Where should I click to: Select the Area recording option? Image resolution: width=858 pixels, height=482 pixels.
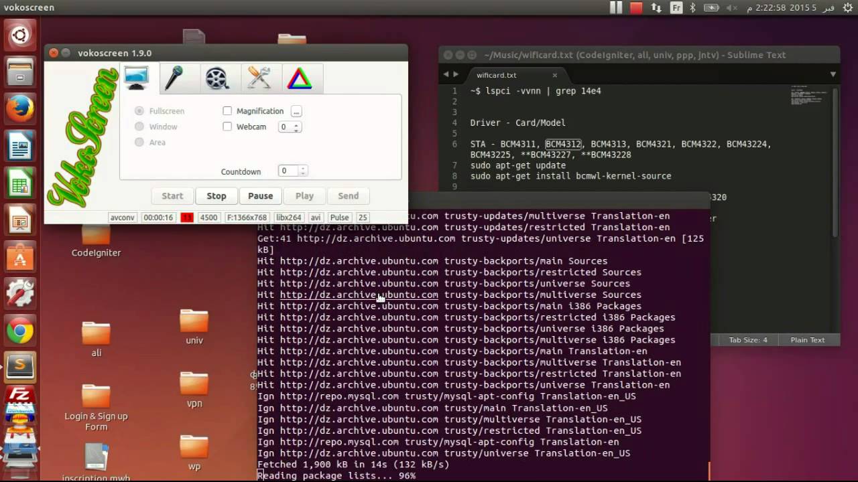(x=150, y=142)
